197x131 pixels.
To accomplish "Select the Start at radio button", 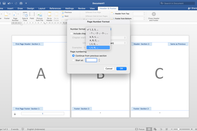I will click(x=74, y=60).
